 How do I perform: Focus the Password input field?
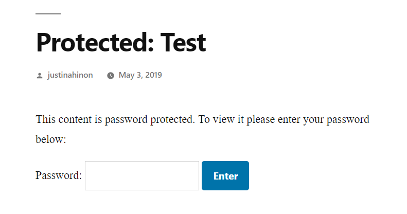[141, 175]
